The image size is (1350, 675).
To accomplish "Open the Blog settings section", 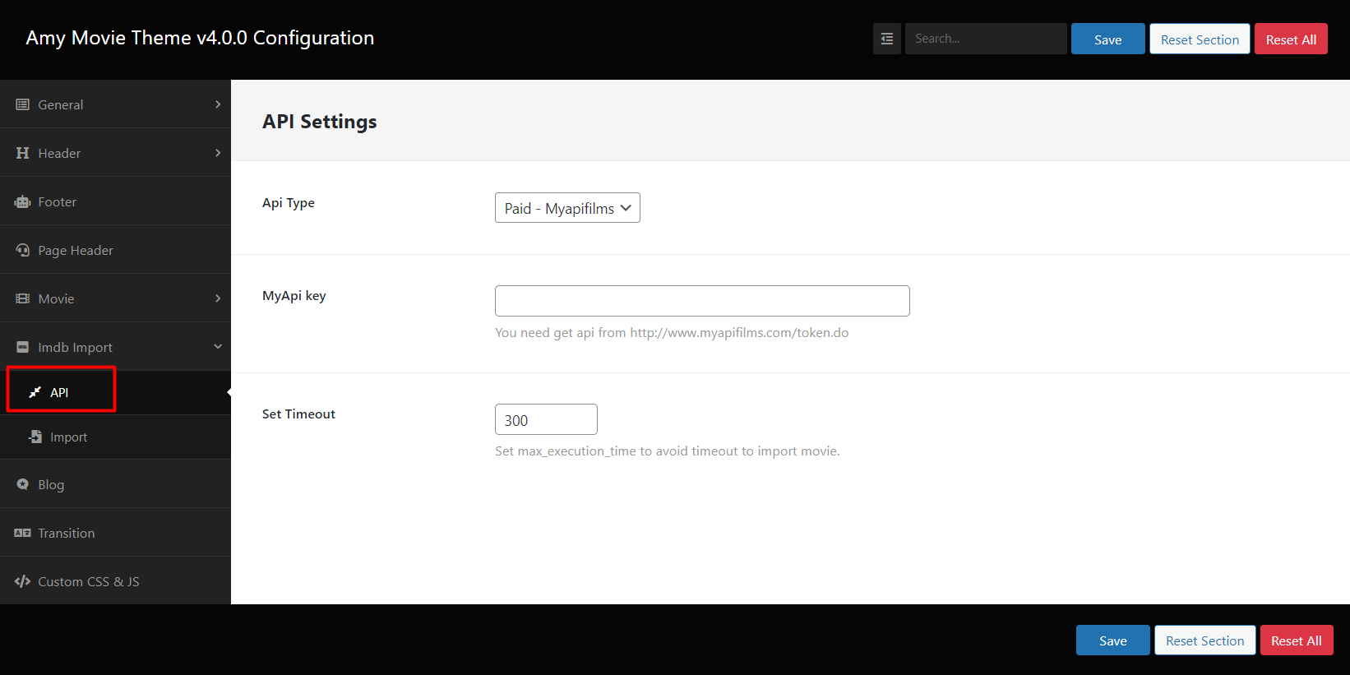I will [x=115, y=484].
